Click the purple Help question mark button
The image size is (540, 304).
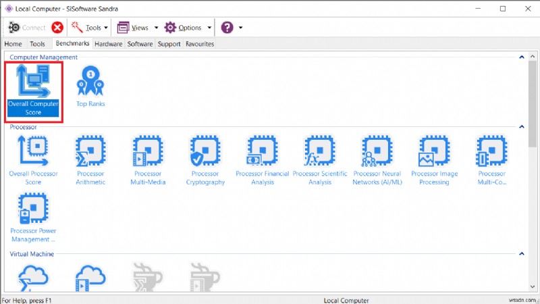pos(227,28)
